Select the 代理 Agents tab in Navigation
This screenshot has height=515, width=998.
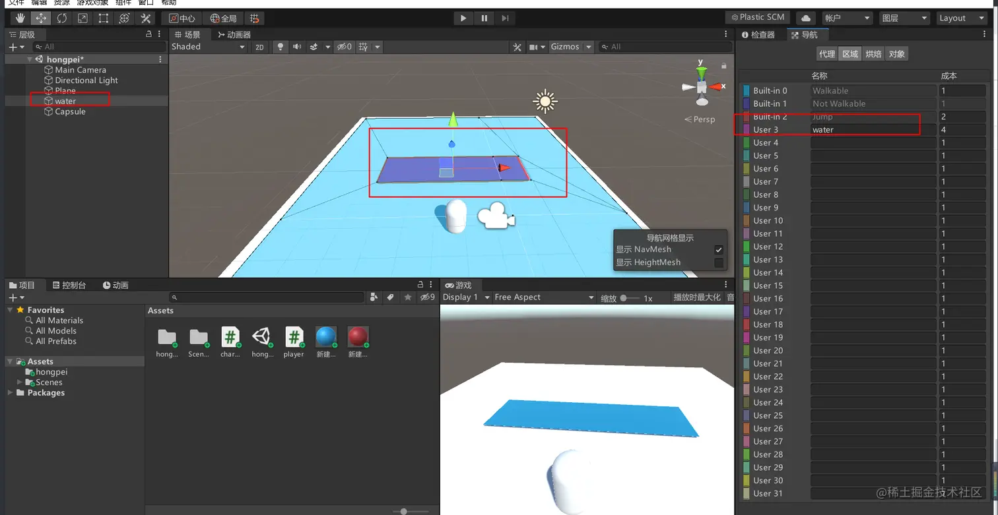[826, 54]
